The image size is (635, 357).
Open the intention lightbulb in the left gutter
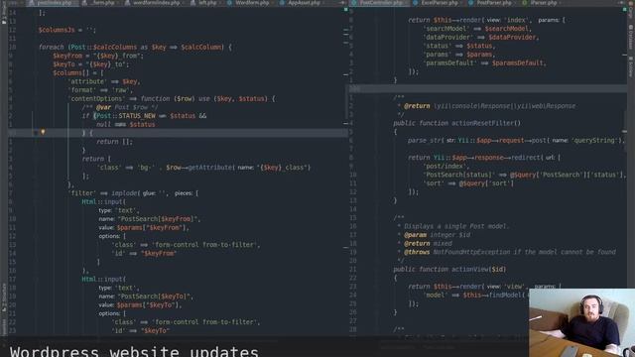click(43, 132)
